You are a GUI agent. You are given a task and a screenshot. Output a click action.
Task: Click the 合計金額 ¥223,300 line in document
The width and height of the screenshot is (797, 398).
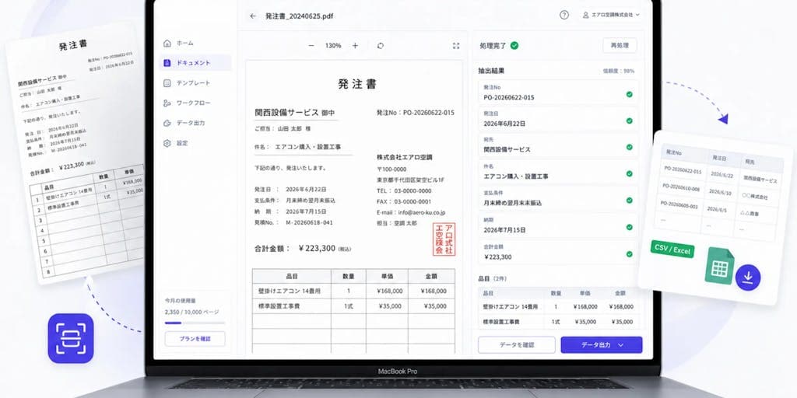tap(303, 248)
